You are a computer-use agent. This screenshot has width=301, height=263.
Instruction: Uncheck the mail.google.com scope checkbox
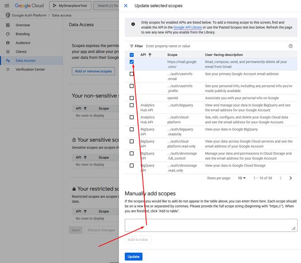click(x=132, y=62)
